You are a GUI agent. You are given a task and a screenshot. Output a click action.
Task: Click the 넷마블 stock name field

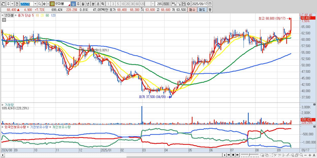[x=63, y=4]
